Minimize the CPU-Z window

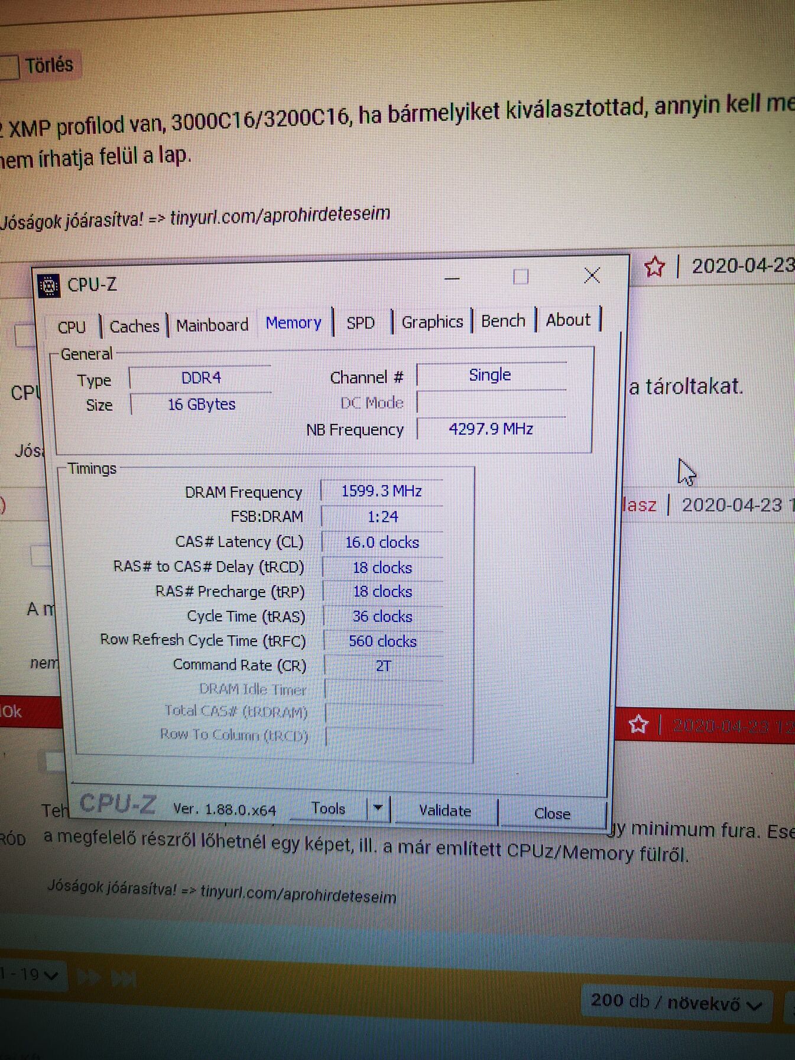point(452,278)
